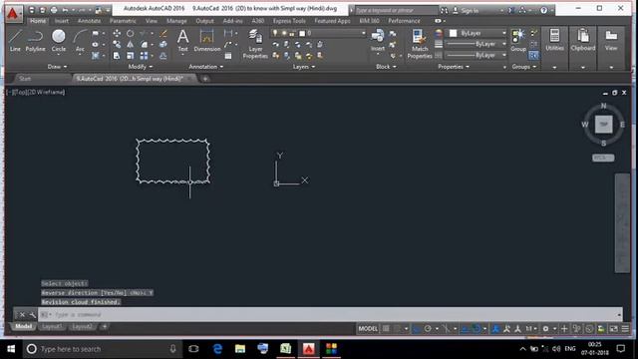Toggle Clean Screen icon in status bar
The height and width of the screenshot is (359, 638).
click(614, 328)
